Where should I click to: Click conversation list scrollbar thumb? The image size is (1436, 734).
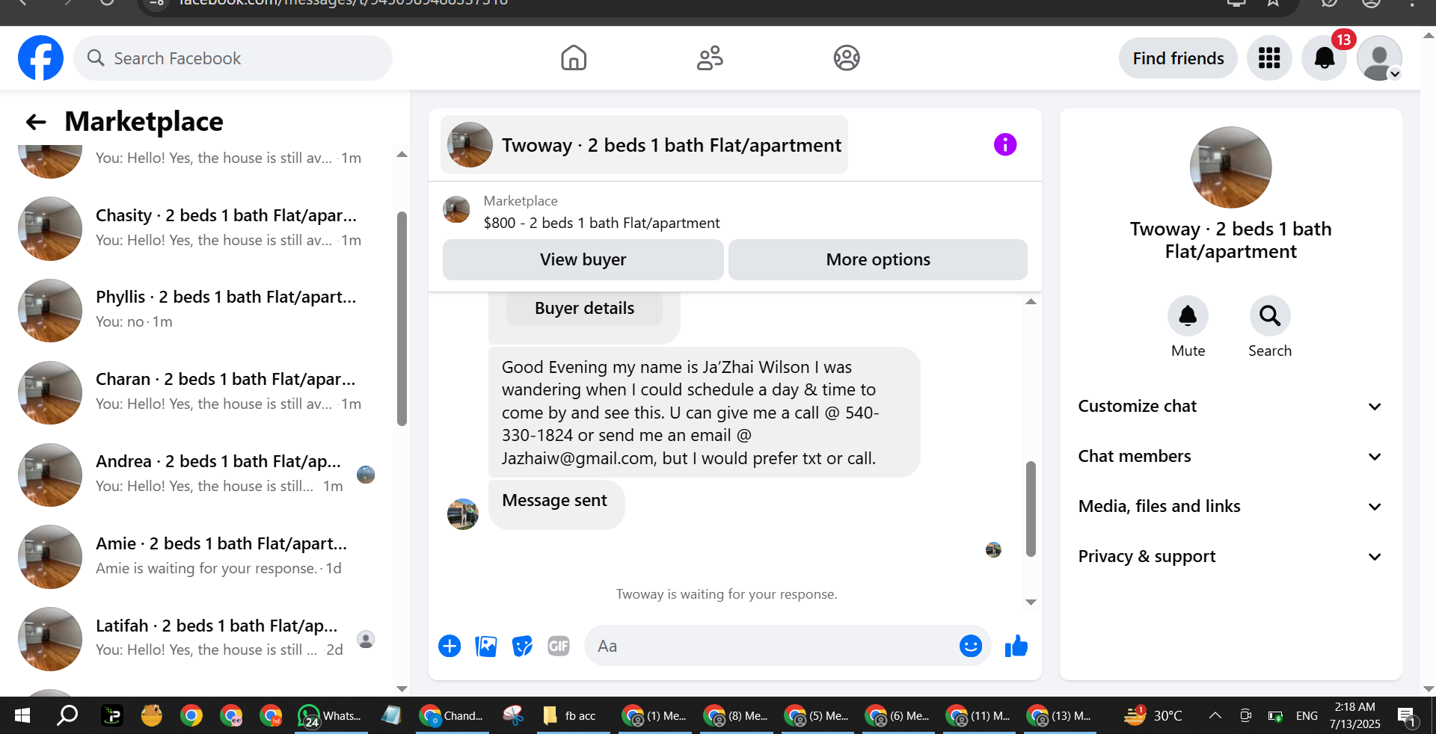402,319
